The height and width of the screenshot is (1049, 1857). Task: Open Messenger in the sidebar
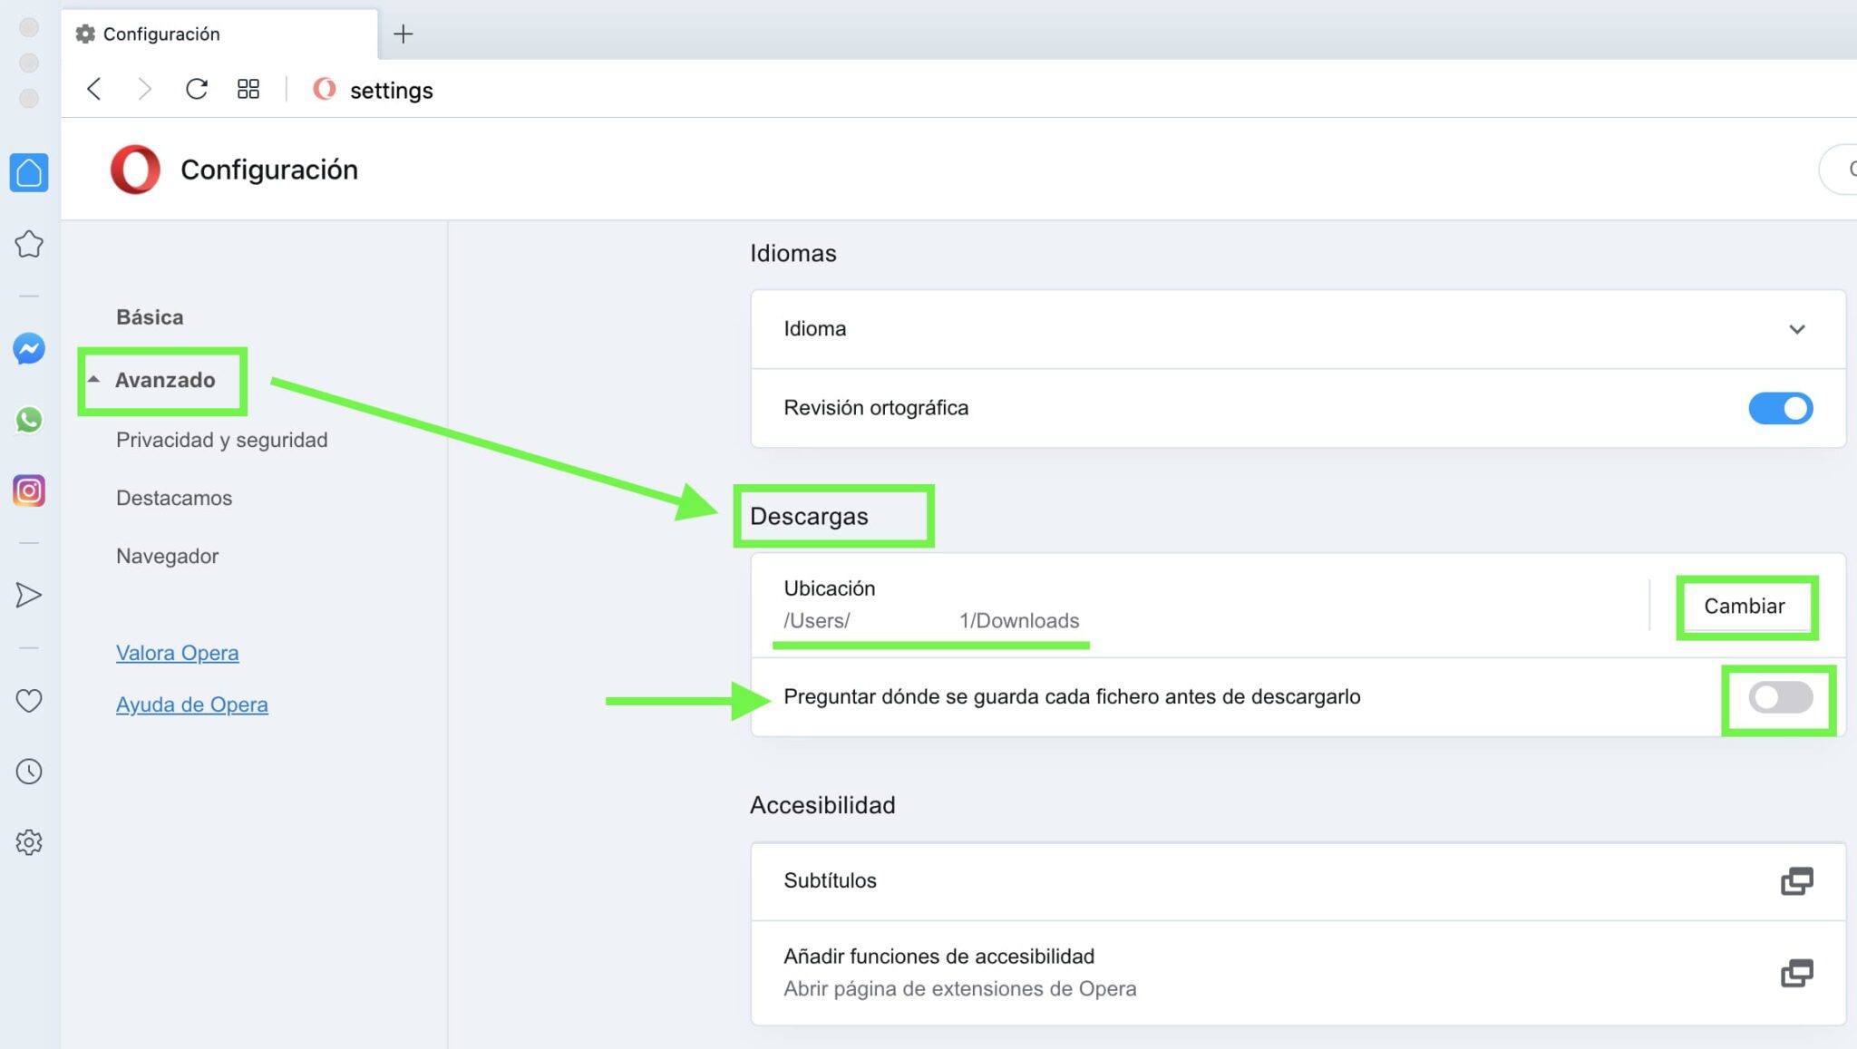29,349
